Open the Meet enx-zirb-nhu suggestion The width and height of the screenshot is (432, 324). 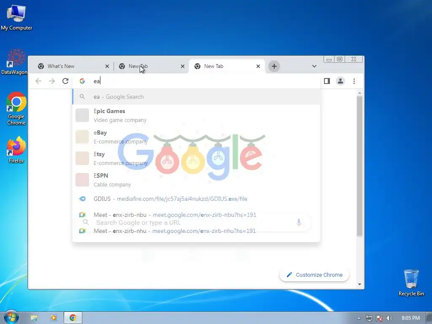point(196,231)
